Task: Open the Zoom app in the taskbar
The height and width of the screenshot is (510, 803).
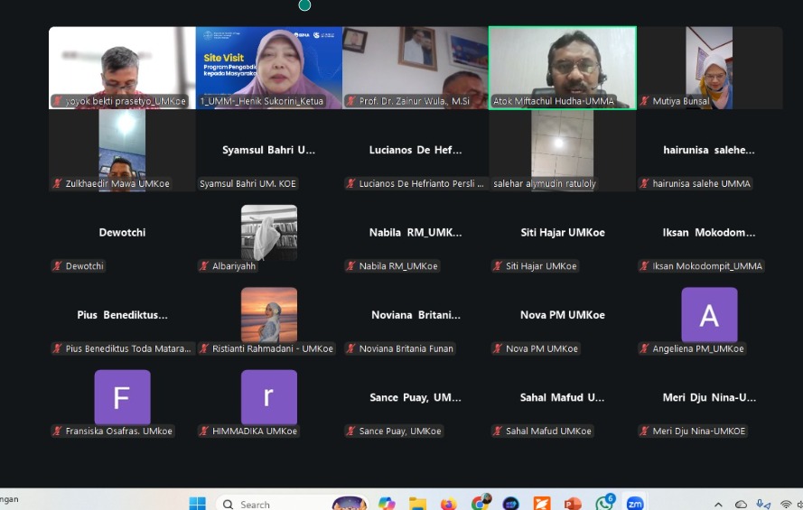Action: click(x=635, y=503)
